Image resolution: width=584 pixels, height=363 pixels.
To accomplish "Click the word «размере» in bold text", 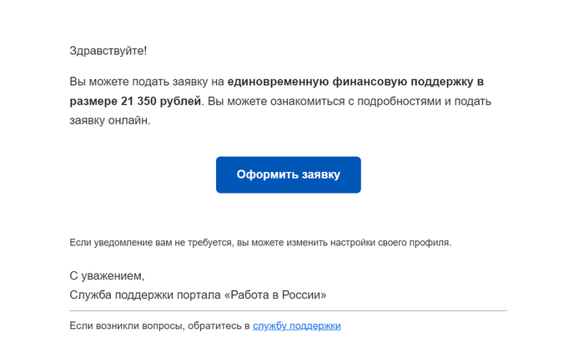I will point(93,102).
